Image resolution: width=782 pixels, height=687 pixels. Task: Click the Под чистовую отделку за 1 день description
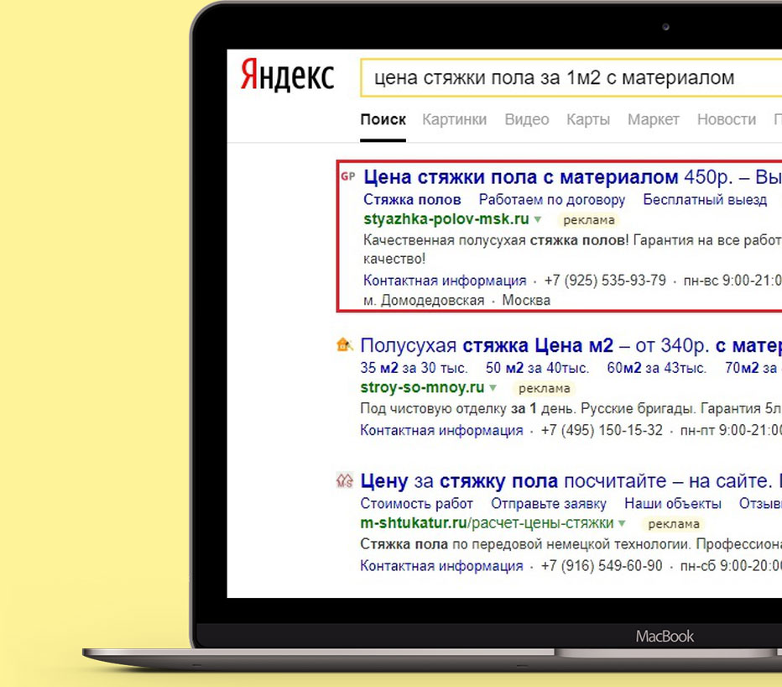click(571, 409)
